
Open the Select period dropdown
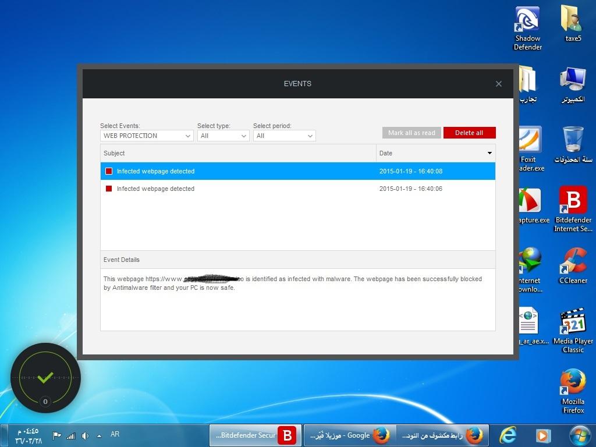click(x=284, y=136)
